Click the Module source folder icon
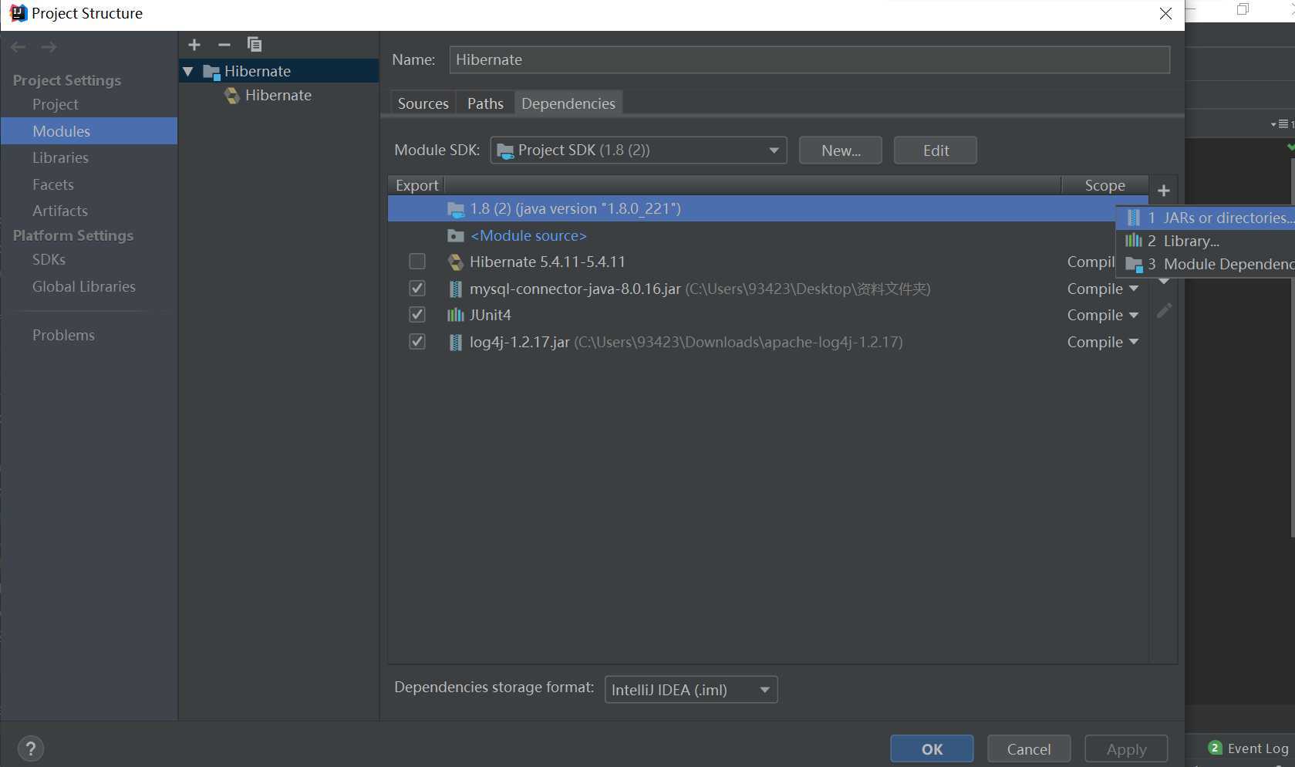Screen dimensions: 1295x767 (x=456, y=235)
